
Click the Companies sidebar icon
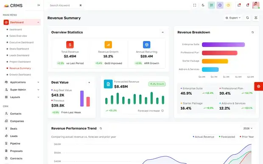tap(6, 121)
